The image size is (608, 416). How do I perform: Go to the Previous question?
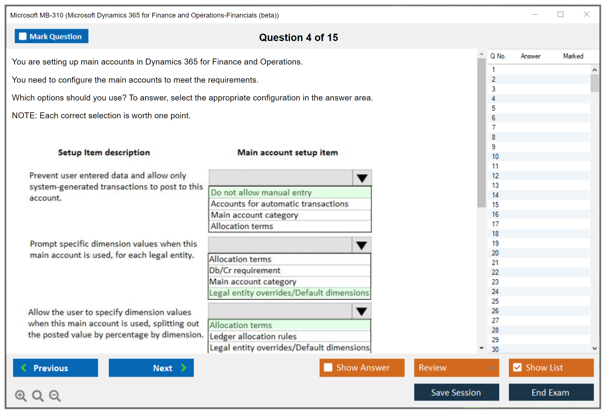click(55, 368)
